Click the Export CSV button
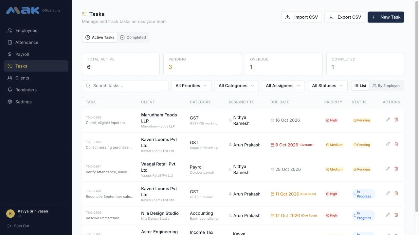This screenshot has width=419, height=235. [x=345, y=17]
